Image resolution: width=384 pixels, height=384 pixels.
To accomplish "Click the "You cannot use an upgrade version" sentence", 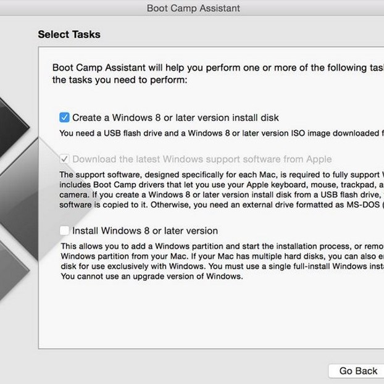I will [151, 277].
